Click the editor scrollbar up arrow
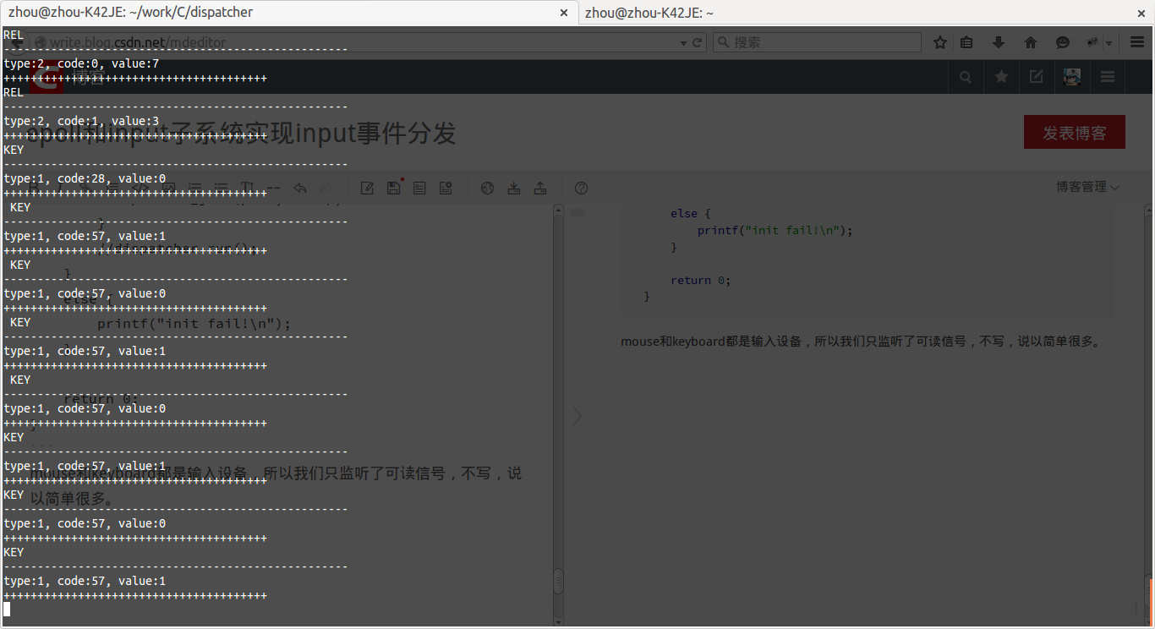The width and height of the screenshot is (1155, 629). 558,211
